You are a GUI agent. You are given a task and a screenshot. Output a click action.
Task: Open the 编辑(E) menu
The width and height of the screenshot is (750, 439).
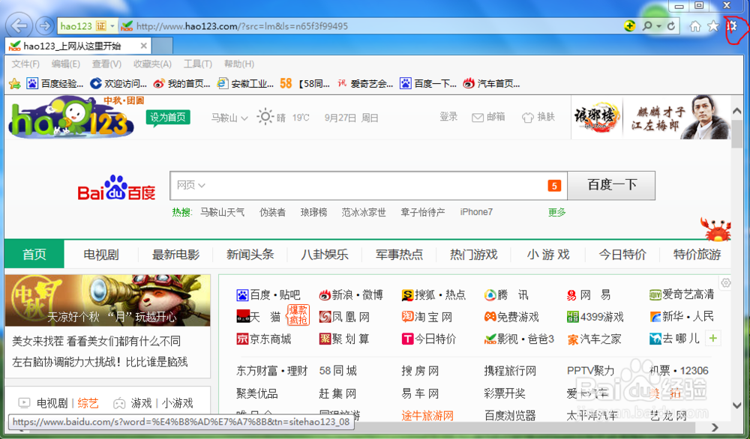pyautogui.click(x=66, y=64)
